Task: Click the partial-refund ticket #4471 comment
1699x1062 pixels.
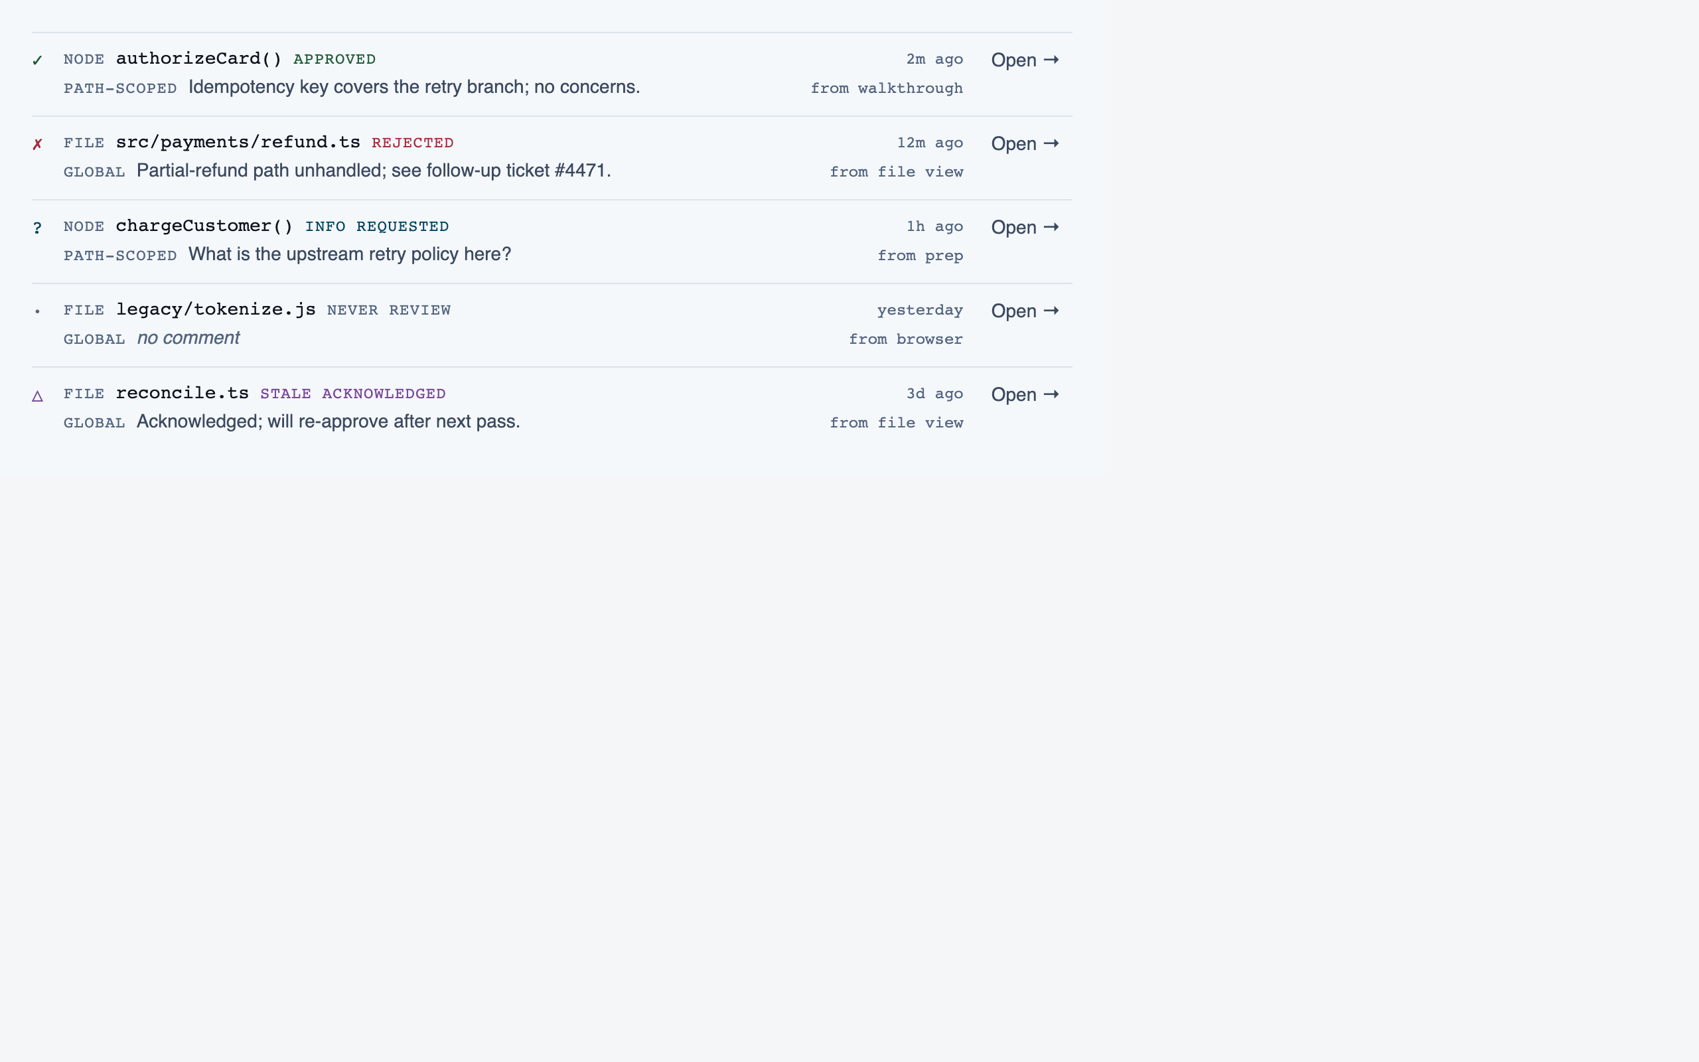Action: 374,171
